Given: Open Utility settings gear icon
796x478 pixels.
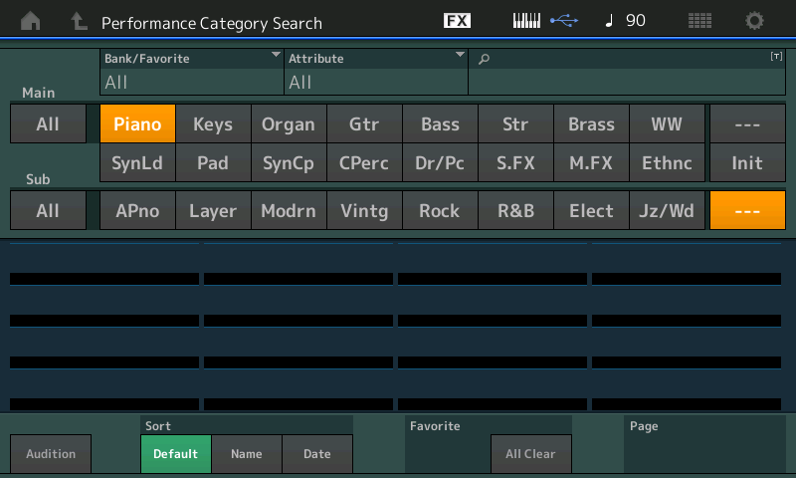Looking at the screenshot, I should click(755, 21).
